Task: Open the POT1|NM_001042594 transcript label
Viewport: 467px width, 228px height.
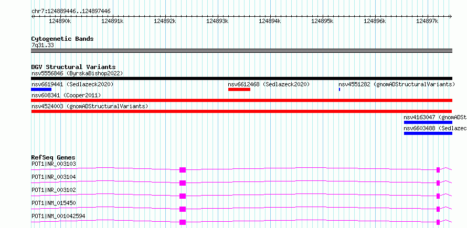Action: pyautogui.click(x=58, y=216)
